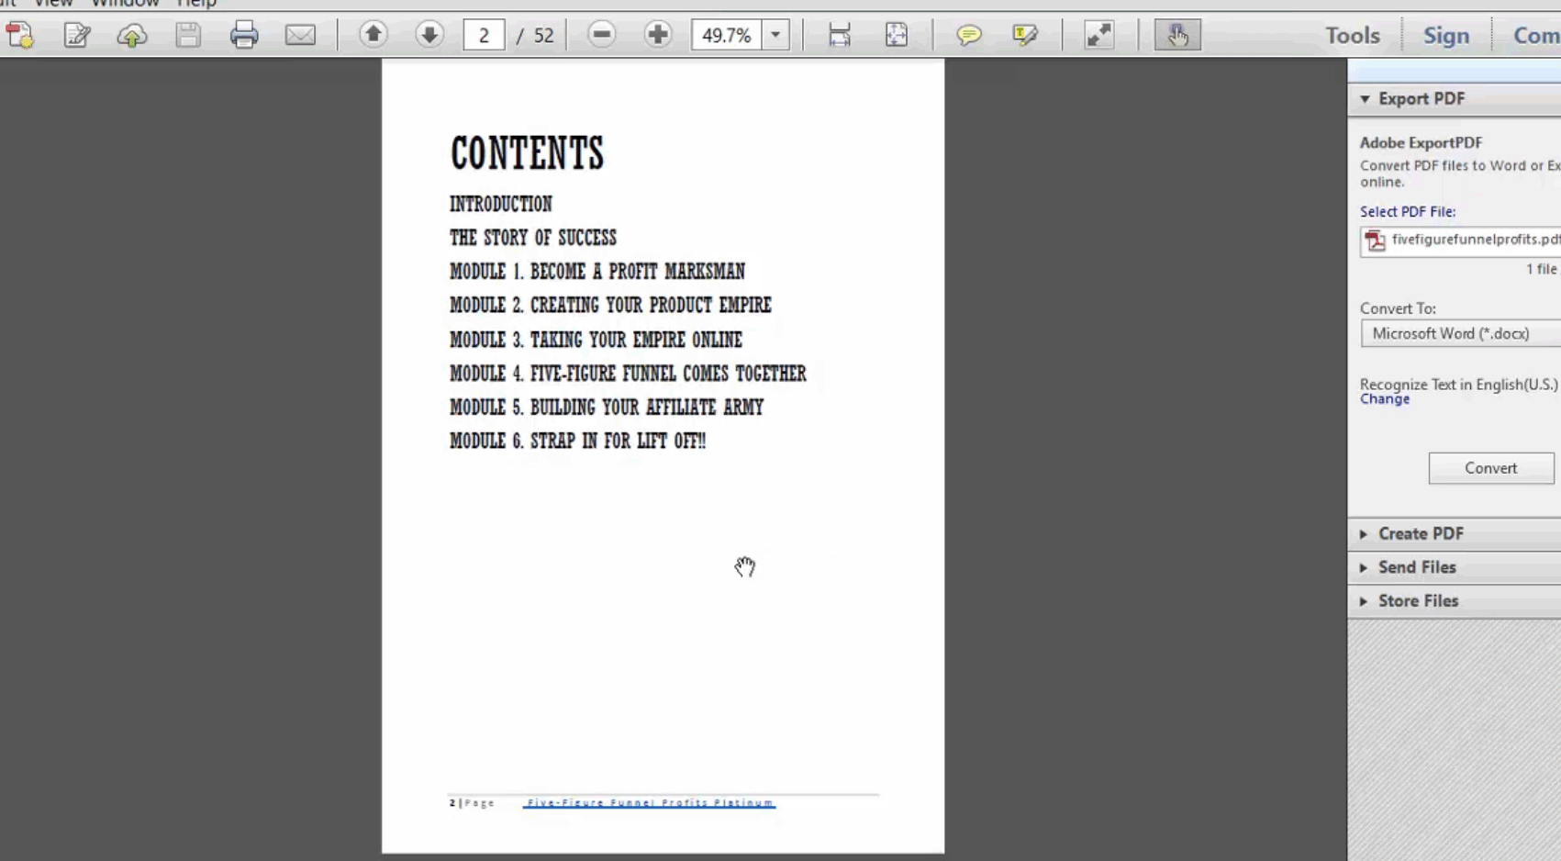Open the Sign pane tab
Viewport: 1561px width, 861px height.
pyautogui.click(x=1445, y=35)
